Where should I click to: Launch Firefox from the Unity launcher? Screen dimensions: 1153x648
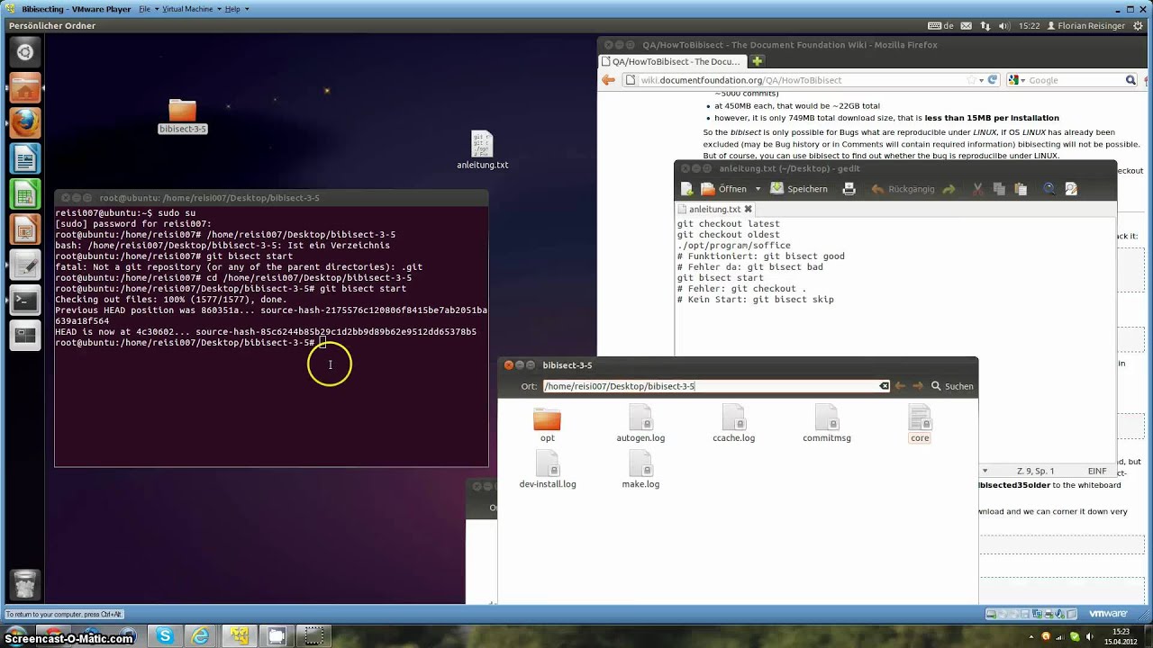tap(24, 123)
